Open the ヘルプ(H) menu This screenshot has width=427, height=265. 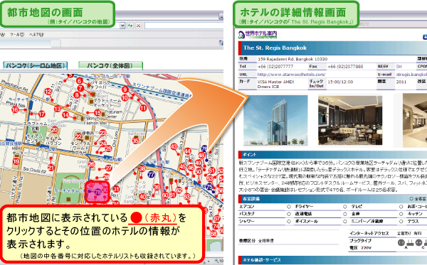click(36, 35)
